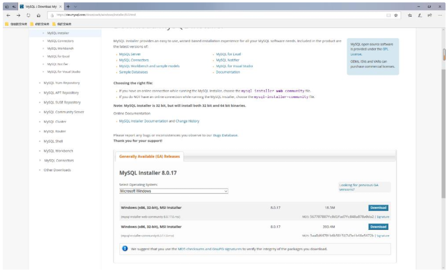Open MySQL Shell in the sidebar
Screen dimensions: 447x272
[53, 141]
